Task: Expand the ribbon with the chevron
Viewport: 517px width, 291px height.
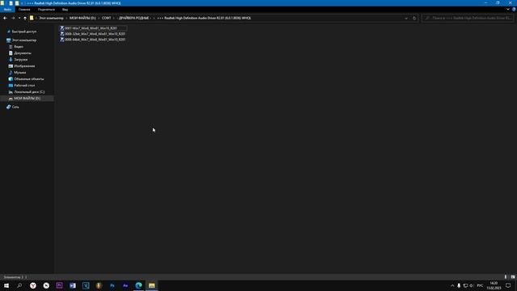Action: [x=508, y=10]
